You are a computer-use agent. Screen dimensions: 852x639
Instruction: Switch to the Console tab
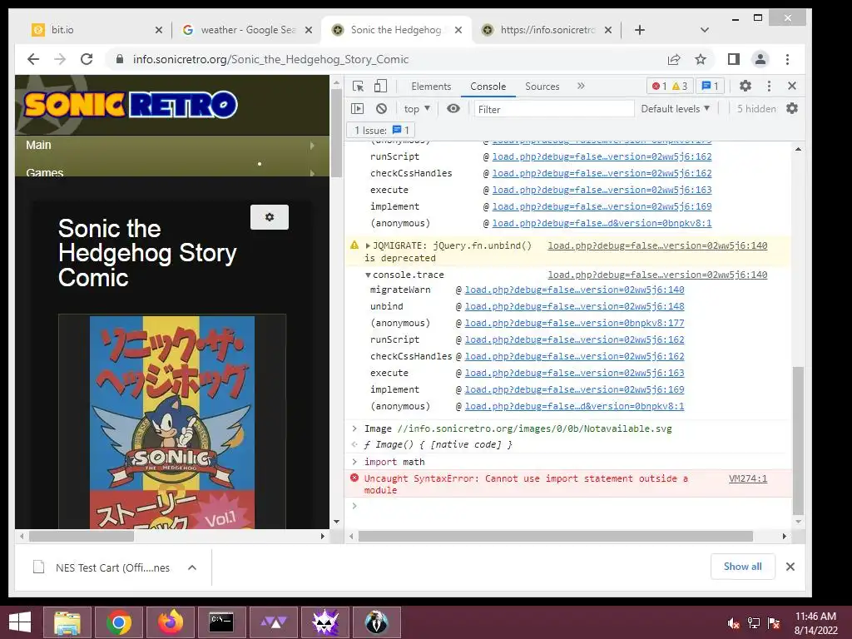tap(488, 87)
